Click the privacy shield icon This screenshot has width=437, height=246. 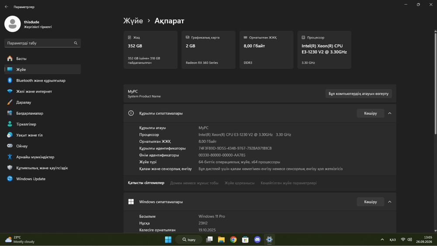tap(10, 168)
